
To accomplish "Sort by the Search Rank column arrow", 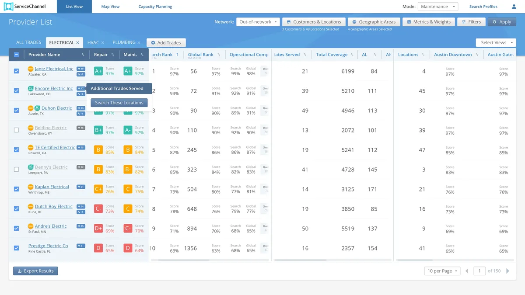I will [177, 55].
